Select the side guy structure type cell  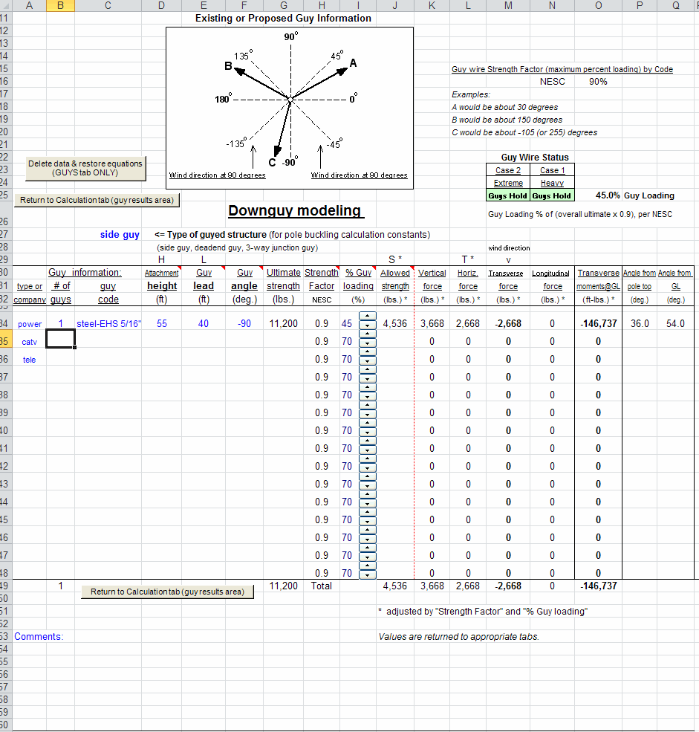(x=120, y=235)
